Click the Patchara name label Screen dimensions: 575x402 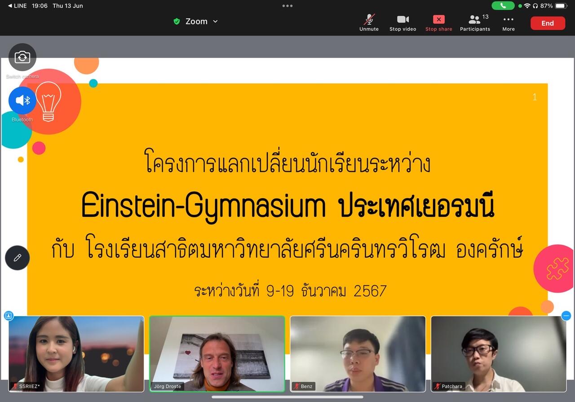click(x=448, y=386)
